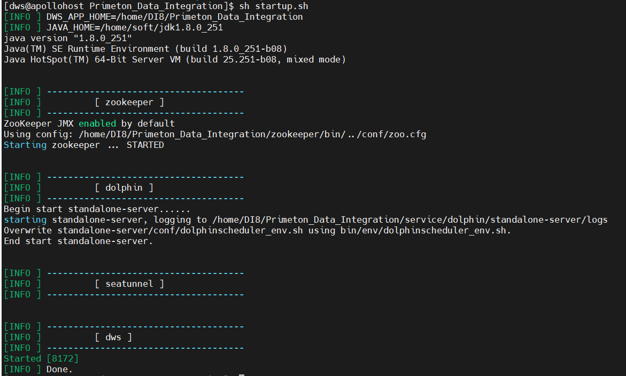Click the green 'Started' word

tap(22, 358)
